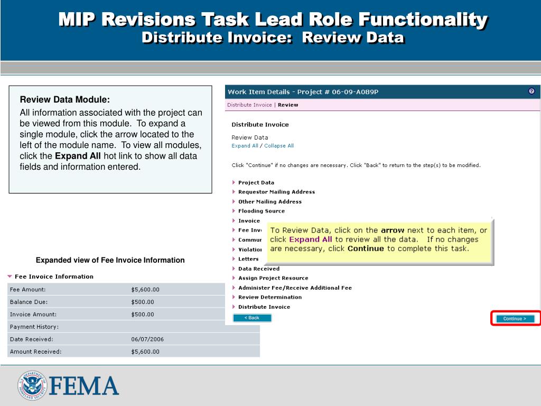Click the FEMA Homeland Security seal logo
This screenshot has height=406, width=541.
click(x=32, y=385)
